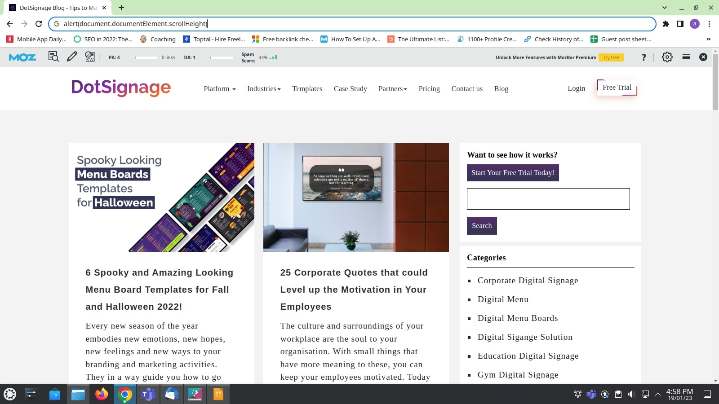This screenshot has height=404, width=719.
Task: Launch Microsoft Teams from taskbar
Action: 148,394
